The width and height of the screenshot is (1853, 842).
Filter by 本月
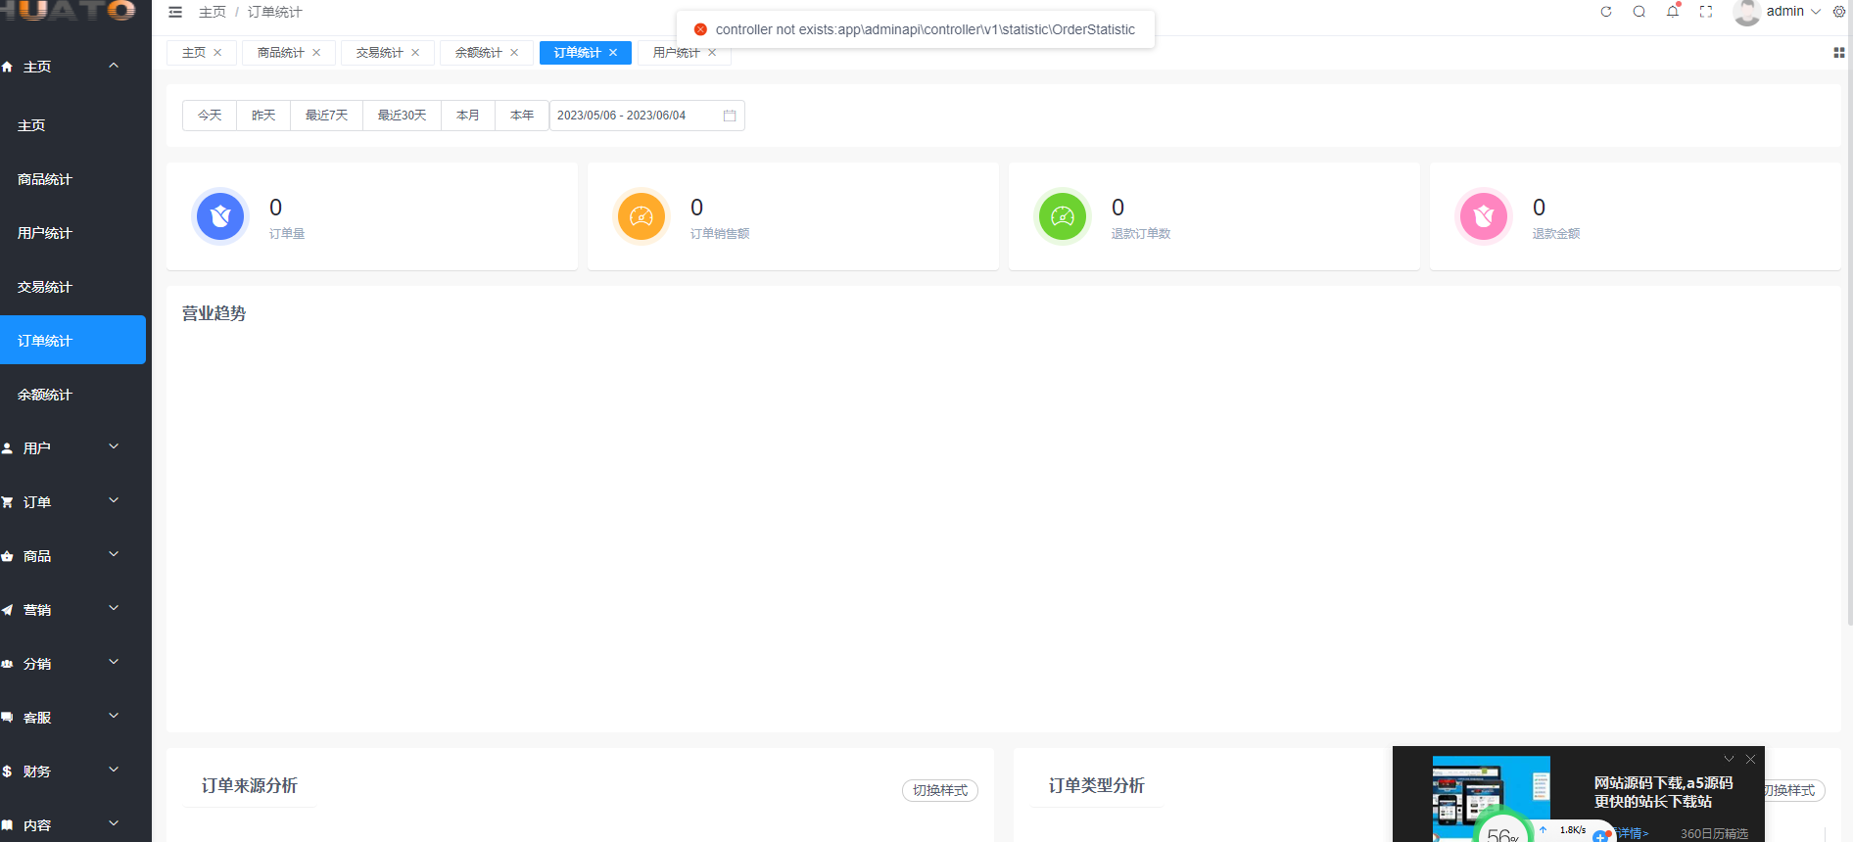[x=468, y=116]
